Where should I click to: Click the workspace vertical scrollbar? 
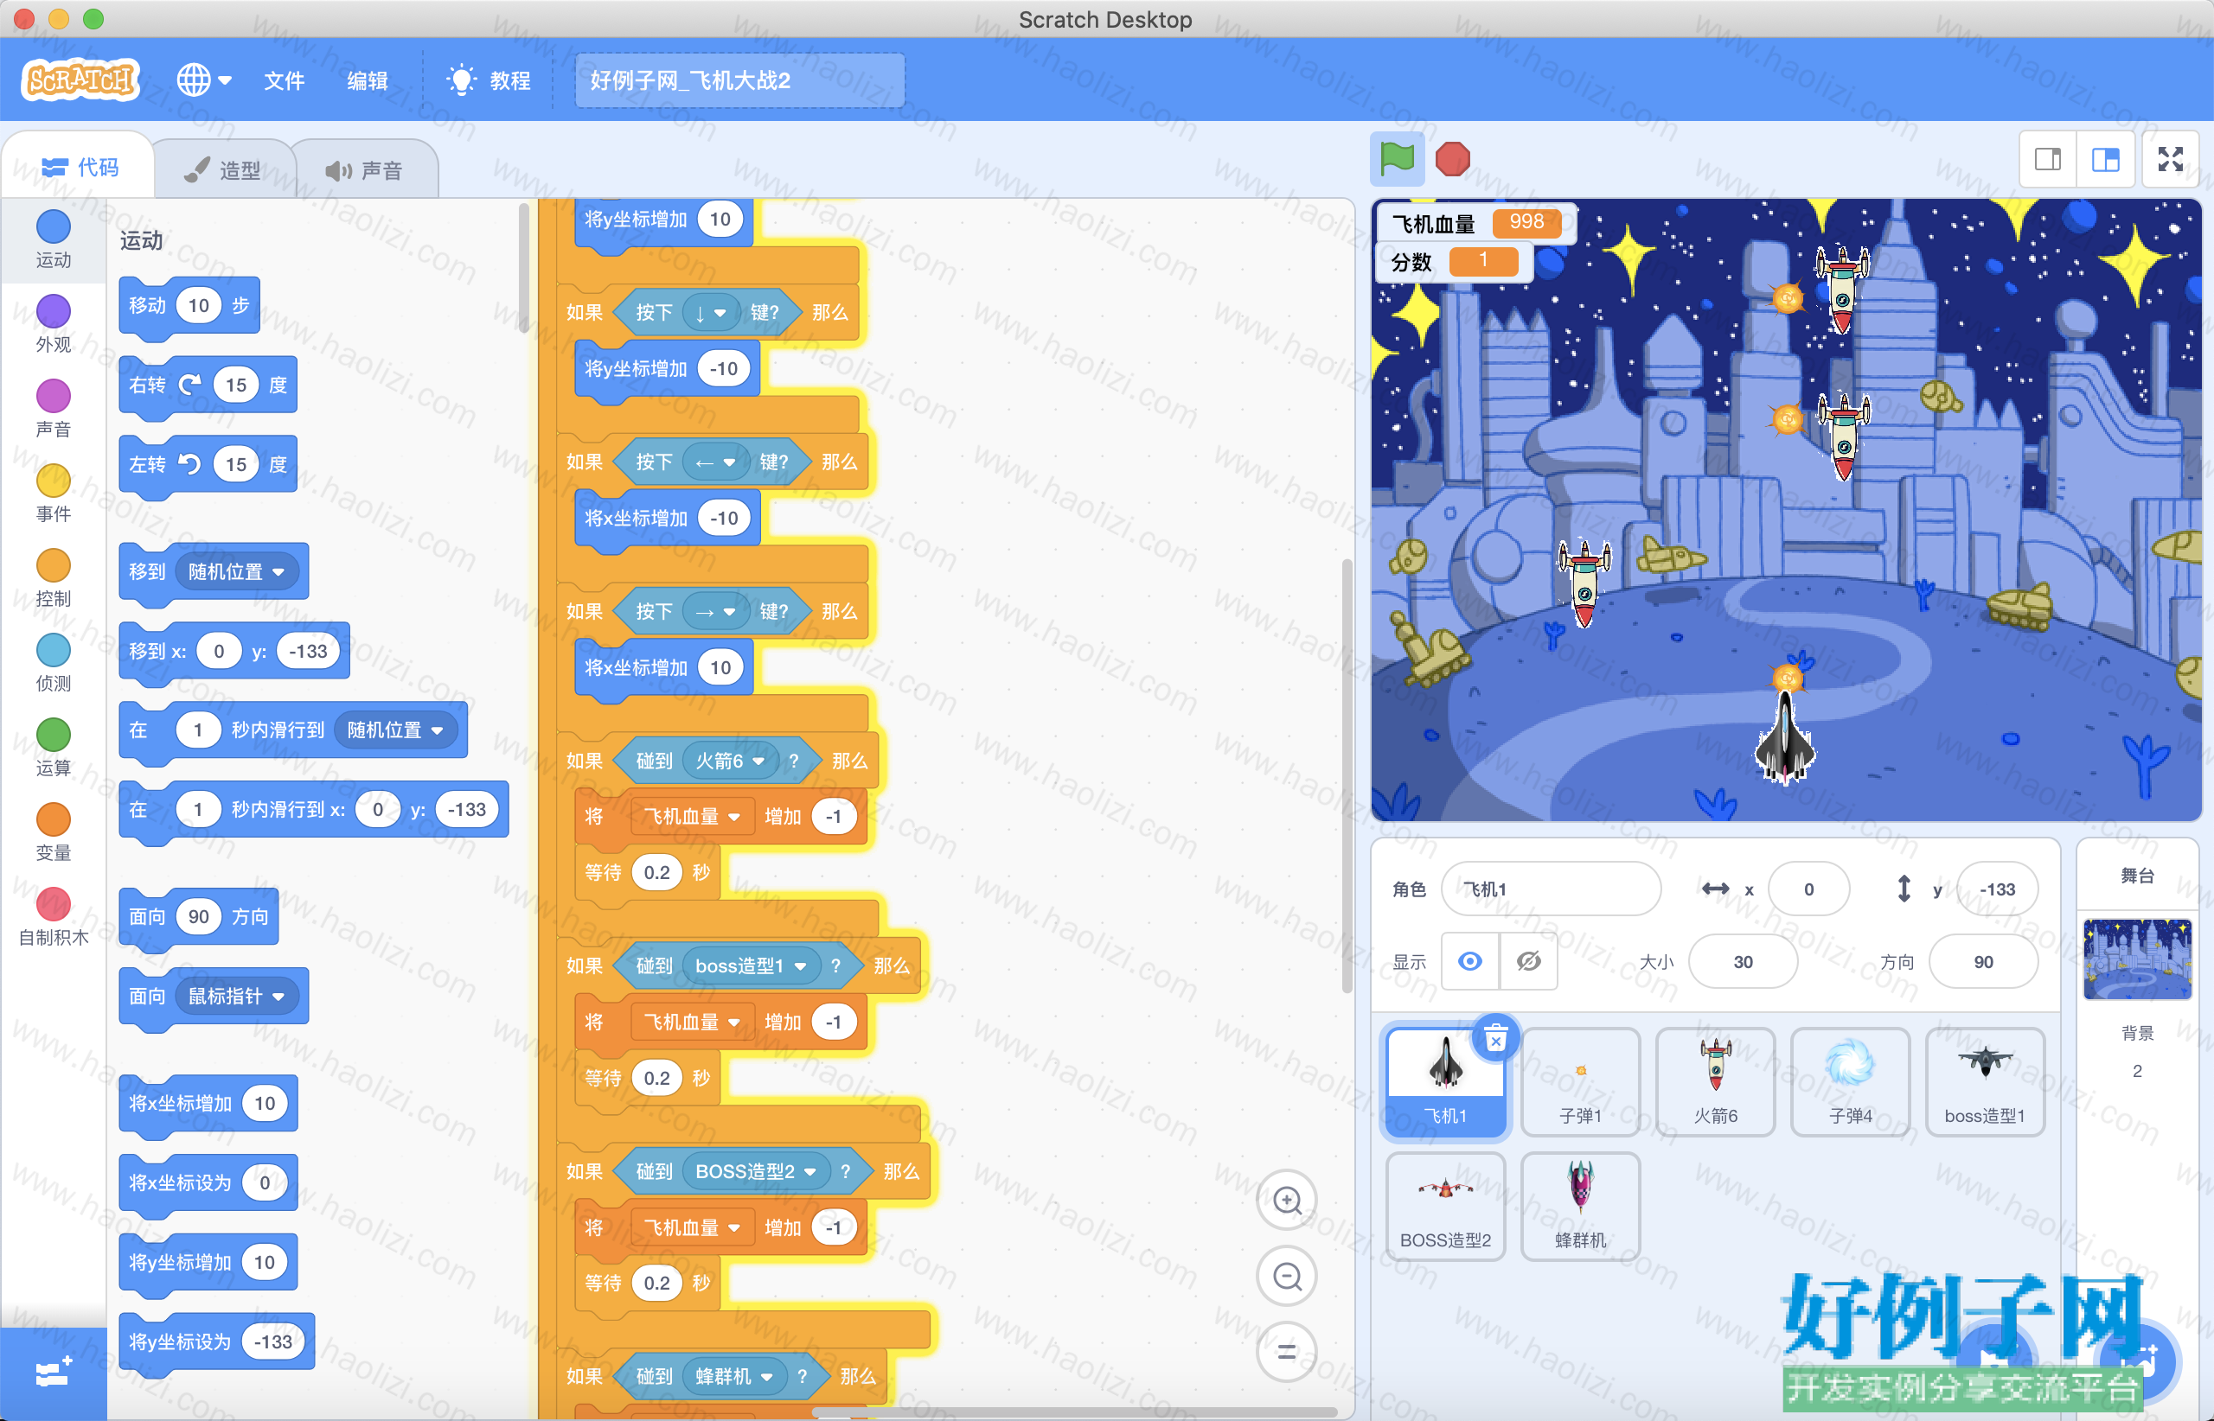tap(1347, 775)
